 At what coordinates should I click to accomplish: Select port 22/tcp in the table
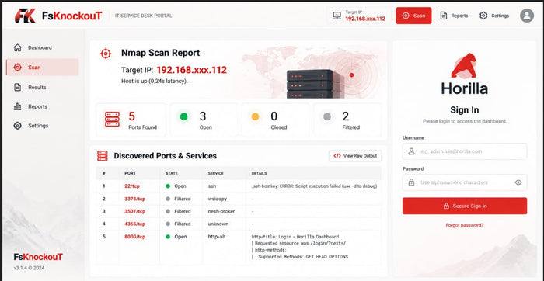[132, 186]
